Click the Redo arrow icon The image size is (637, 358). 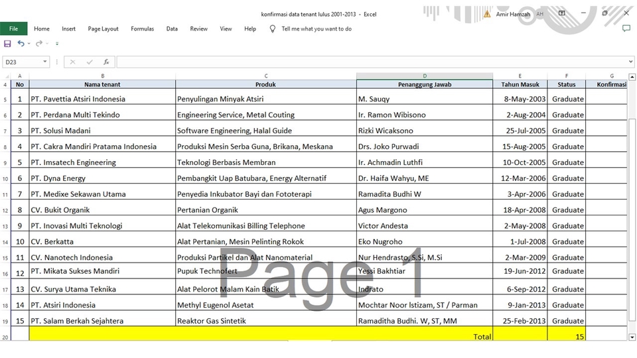pos(39,44)
